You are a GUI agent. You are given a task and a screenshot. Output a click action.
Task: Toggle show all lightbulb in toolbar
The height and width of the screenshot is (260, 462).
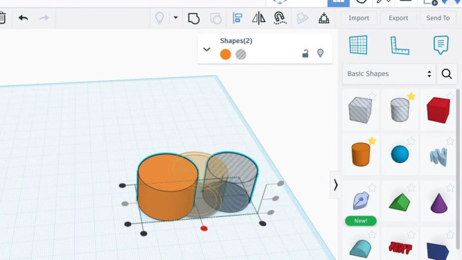[159, 18]
